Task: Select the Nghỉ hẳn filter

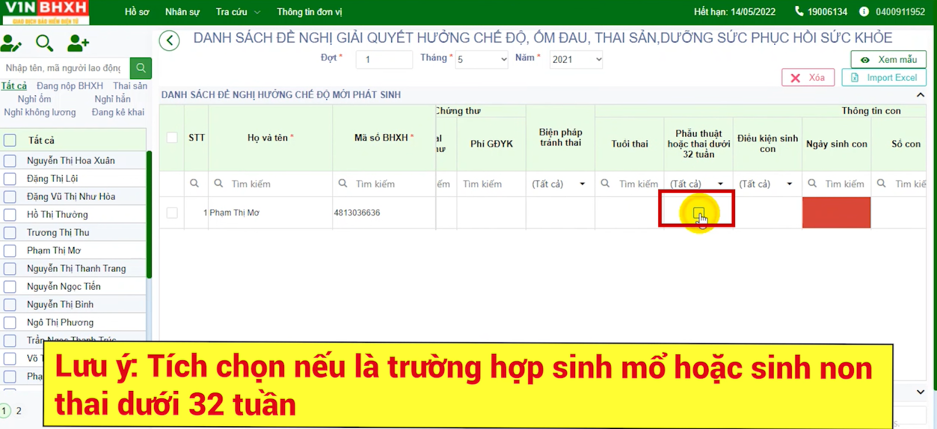Action: [x=112, y=99]
